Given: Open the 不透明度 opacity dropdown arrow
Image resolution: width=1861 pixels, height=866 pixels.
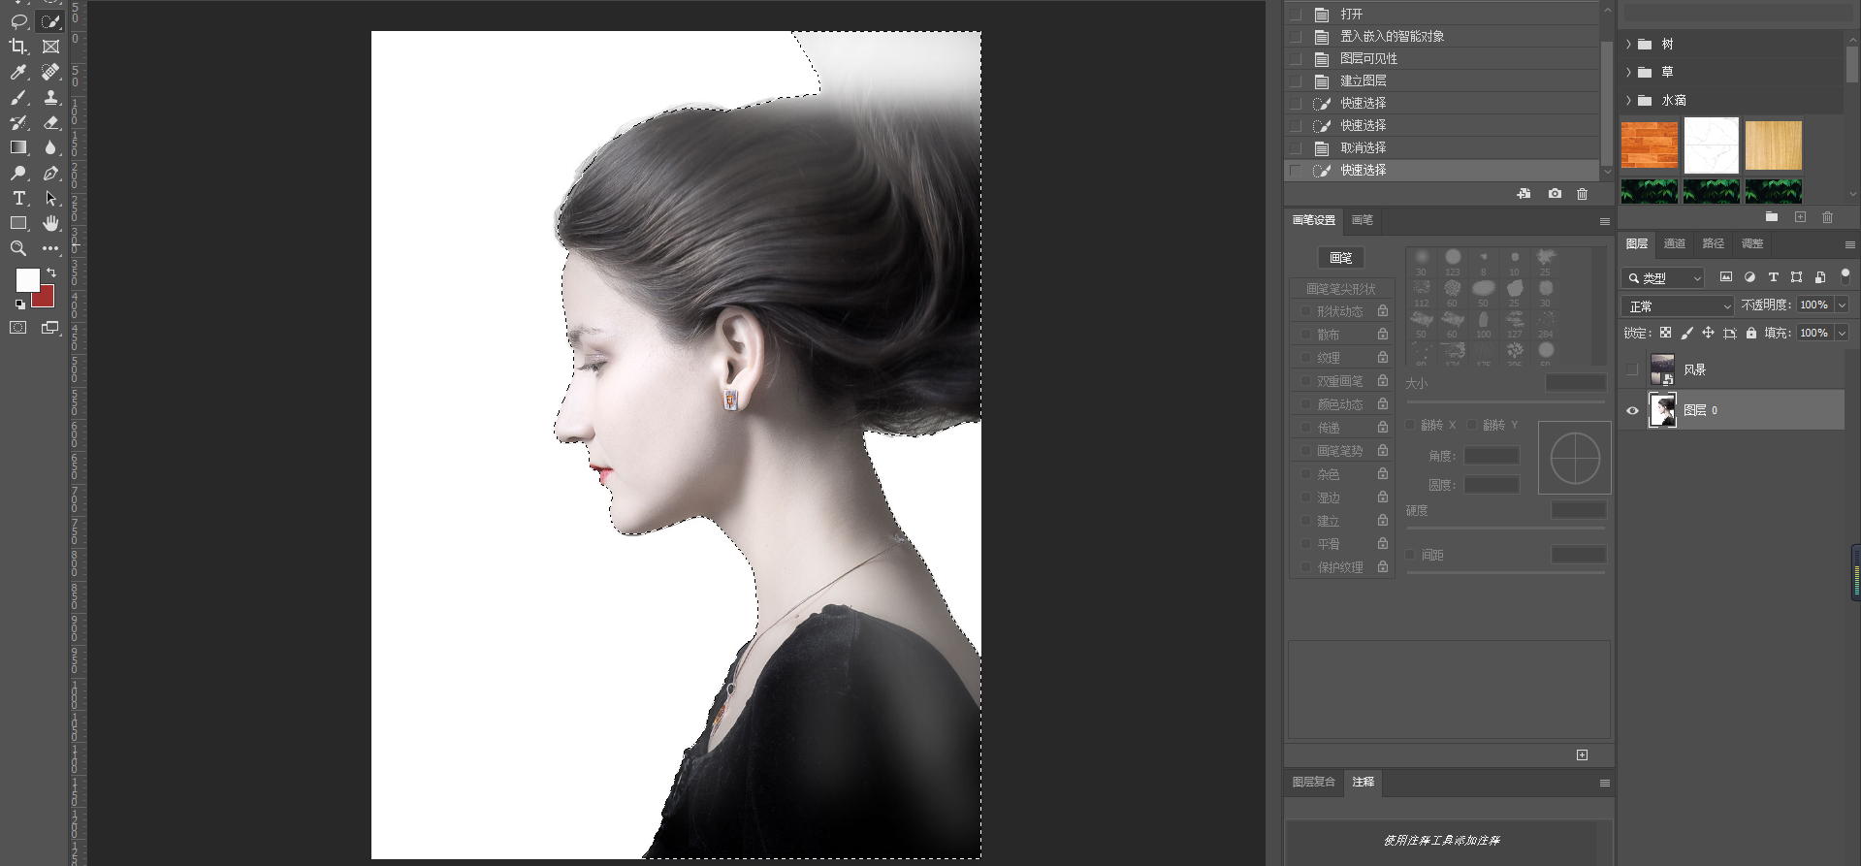Looking at the screenshot, I should point(1842,305).
